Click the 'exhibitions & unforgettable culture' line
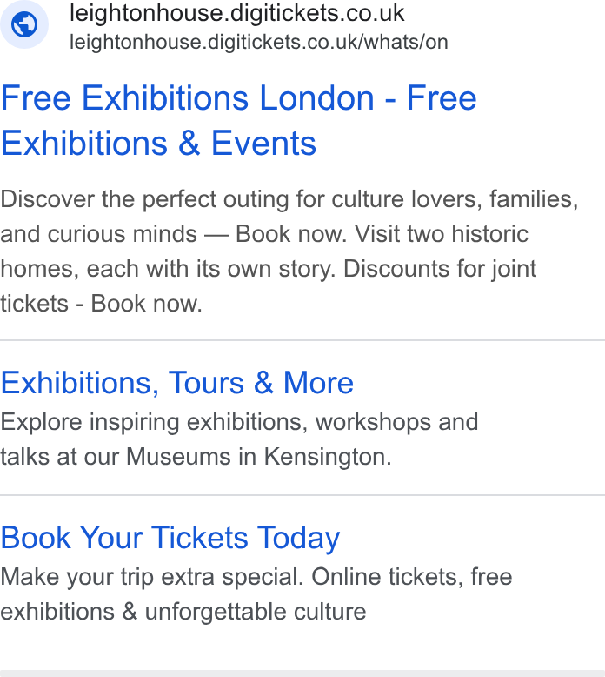Screen dimensions: 605x677 tap(183, 612)
